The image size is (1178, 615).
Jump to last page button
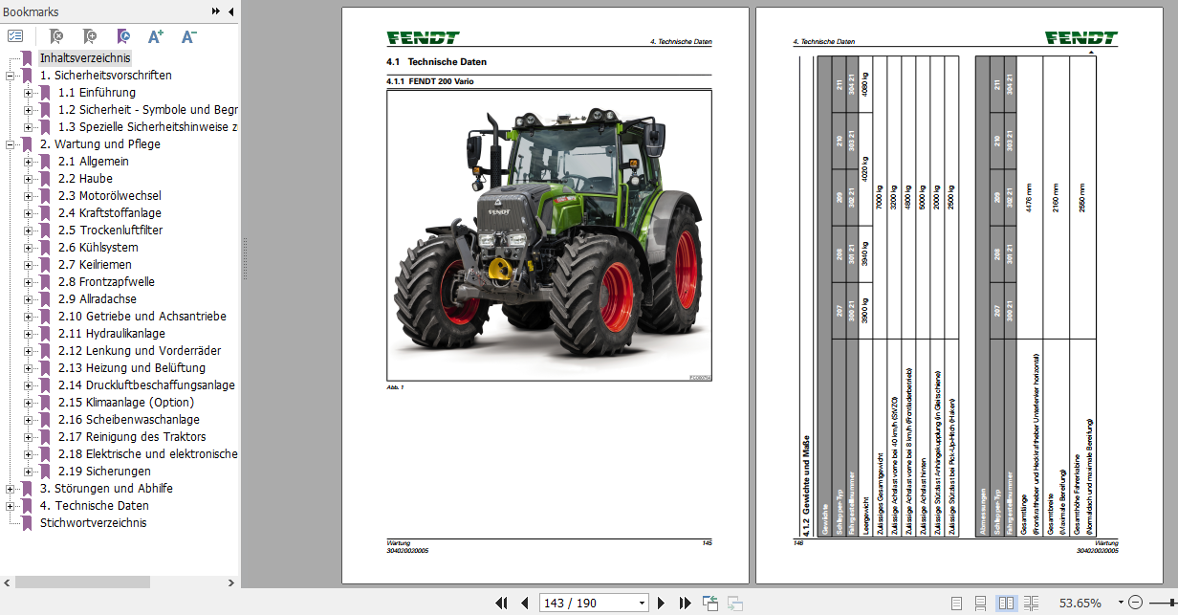685,603
